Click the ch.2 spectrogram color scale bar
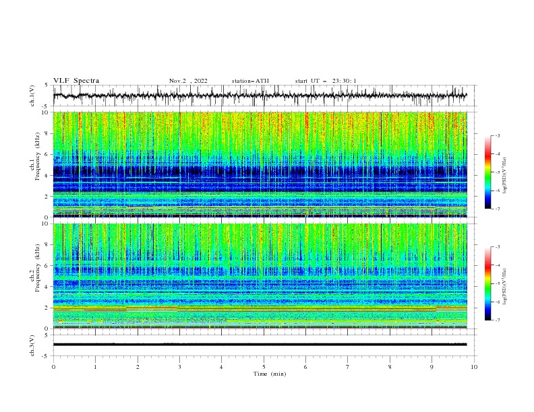The width and height of the screenshot is (534, 412). pyautogui.click(x=487, y=283)
